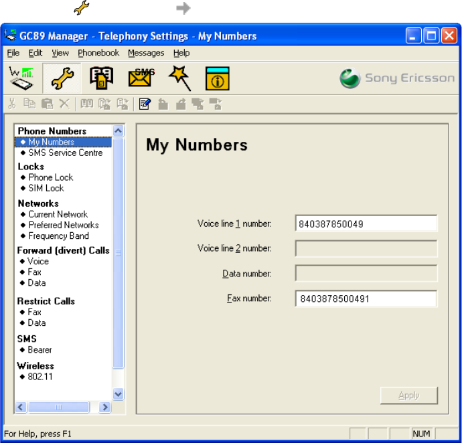The image size is (462, 443).
Task: Click the settings list scroll down arrow
Action: (x=119, y=394)
